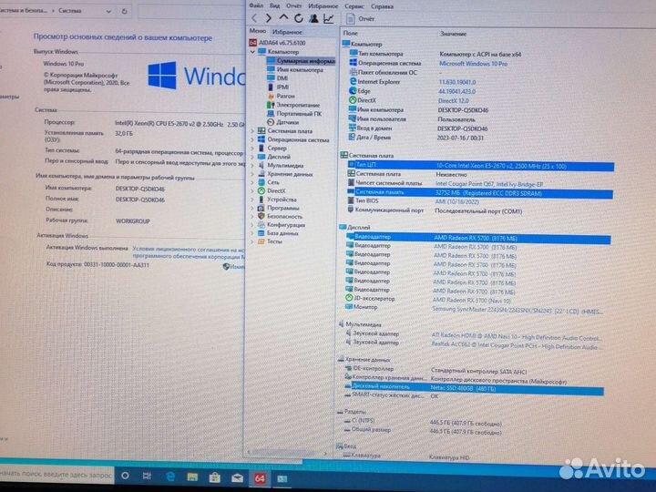Viewport: 656px width, 492px height.
Task: Open the Справка menu
Action: click(x=382, y=6)
